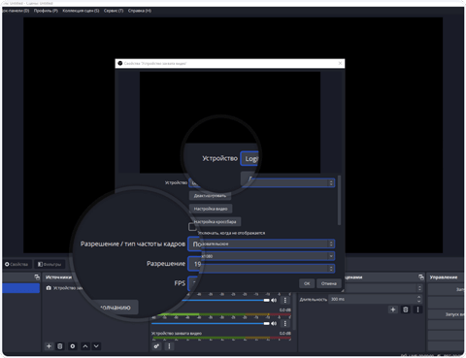Mute the lower audio mixer channel speaker

[274, 323]
